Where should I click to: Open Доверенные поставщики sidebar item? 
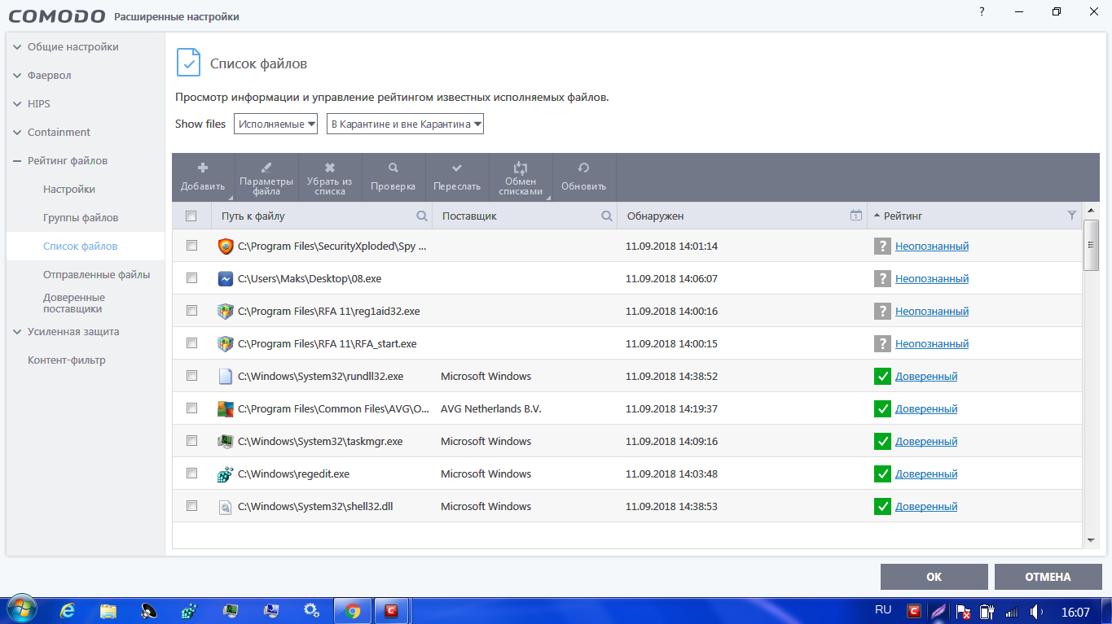click(74, 303)
